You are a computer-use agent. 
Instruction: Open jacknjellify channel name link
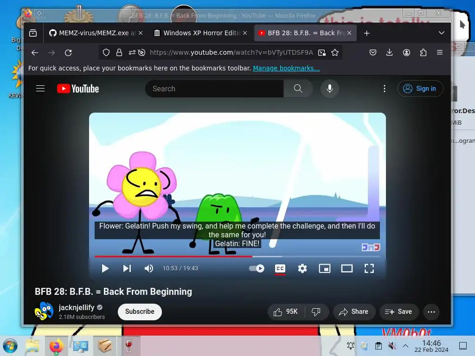[x=77, y=308]
